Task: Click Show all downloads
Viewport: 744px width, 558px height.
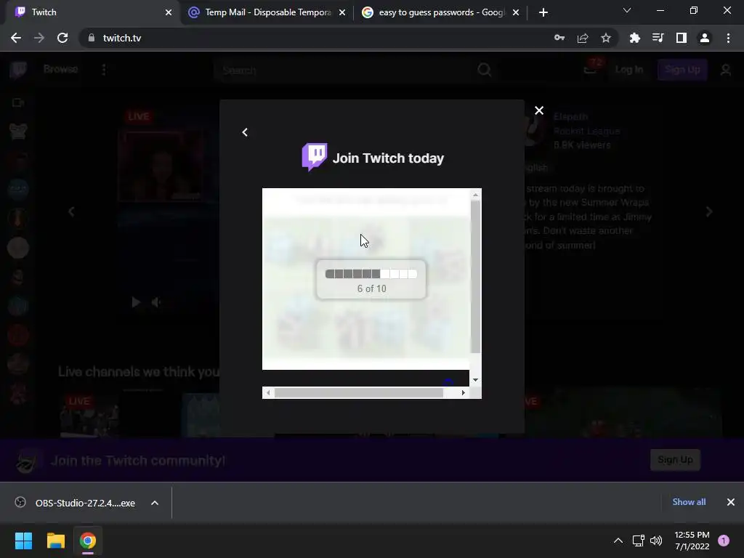Action: (x=689, y=502)
